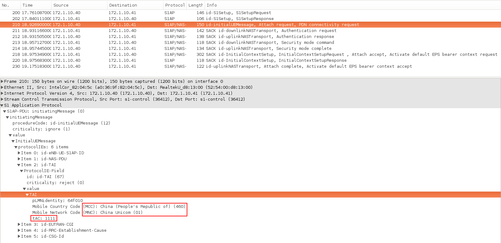The image size is (501, 243).
Task: Expand Item 0: id-eNB-UE-S1AP-ID
Action: [x=19, y=153]
